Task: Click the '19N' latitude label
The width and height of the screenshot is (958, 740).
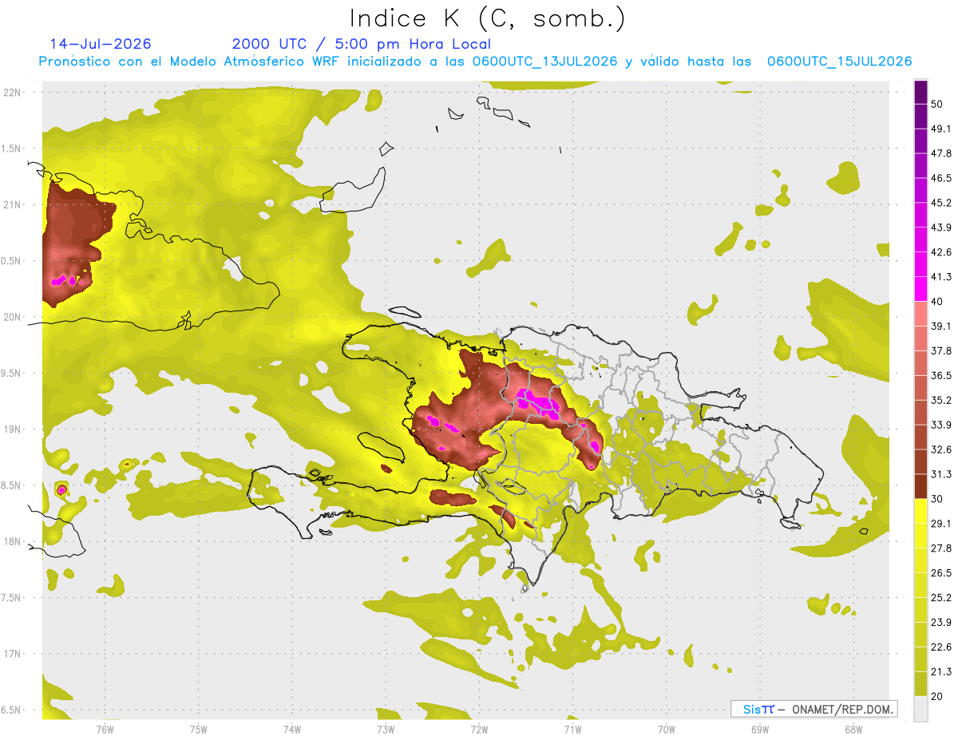Action: click(x=12, y=429)
